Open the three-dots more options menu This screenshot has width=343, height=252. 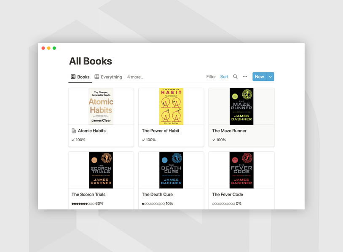[245, 77]
